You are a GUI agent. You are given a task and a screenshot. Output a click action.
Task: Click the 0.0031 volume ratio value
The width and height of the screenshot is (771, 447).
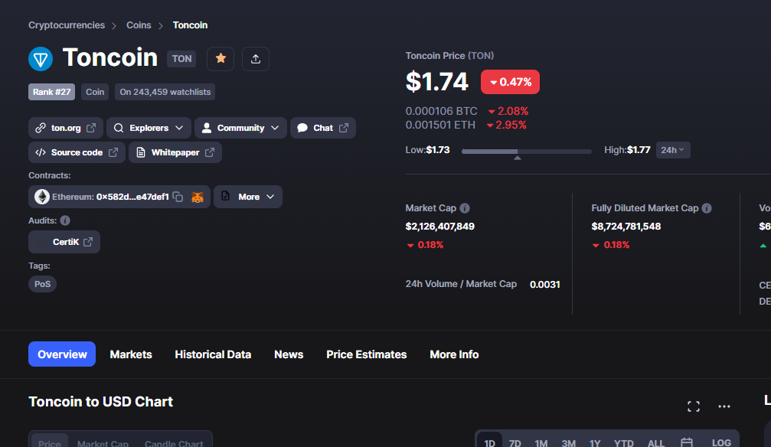click(545, 284)
